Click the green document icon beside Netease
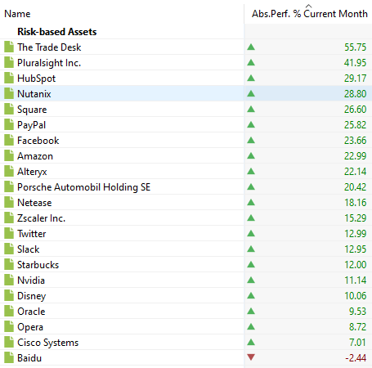The height and width of the screenshot is (368, 372). pos(9,202)
